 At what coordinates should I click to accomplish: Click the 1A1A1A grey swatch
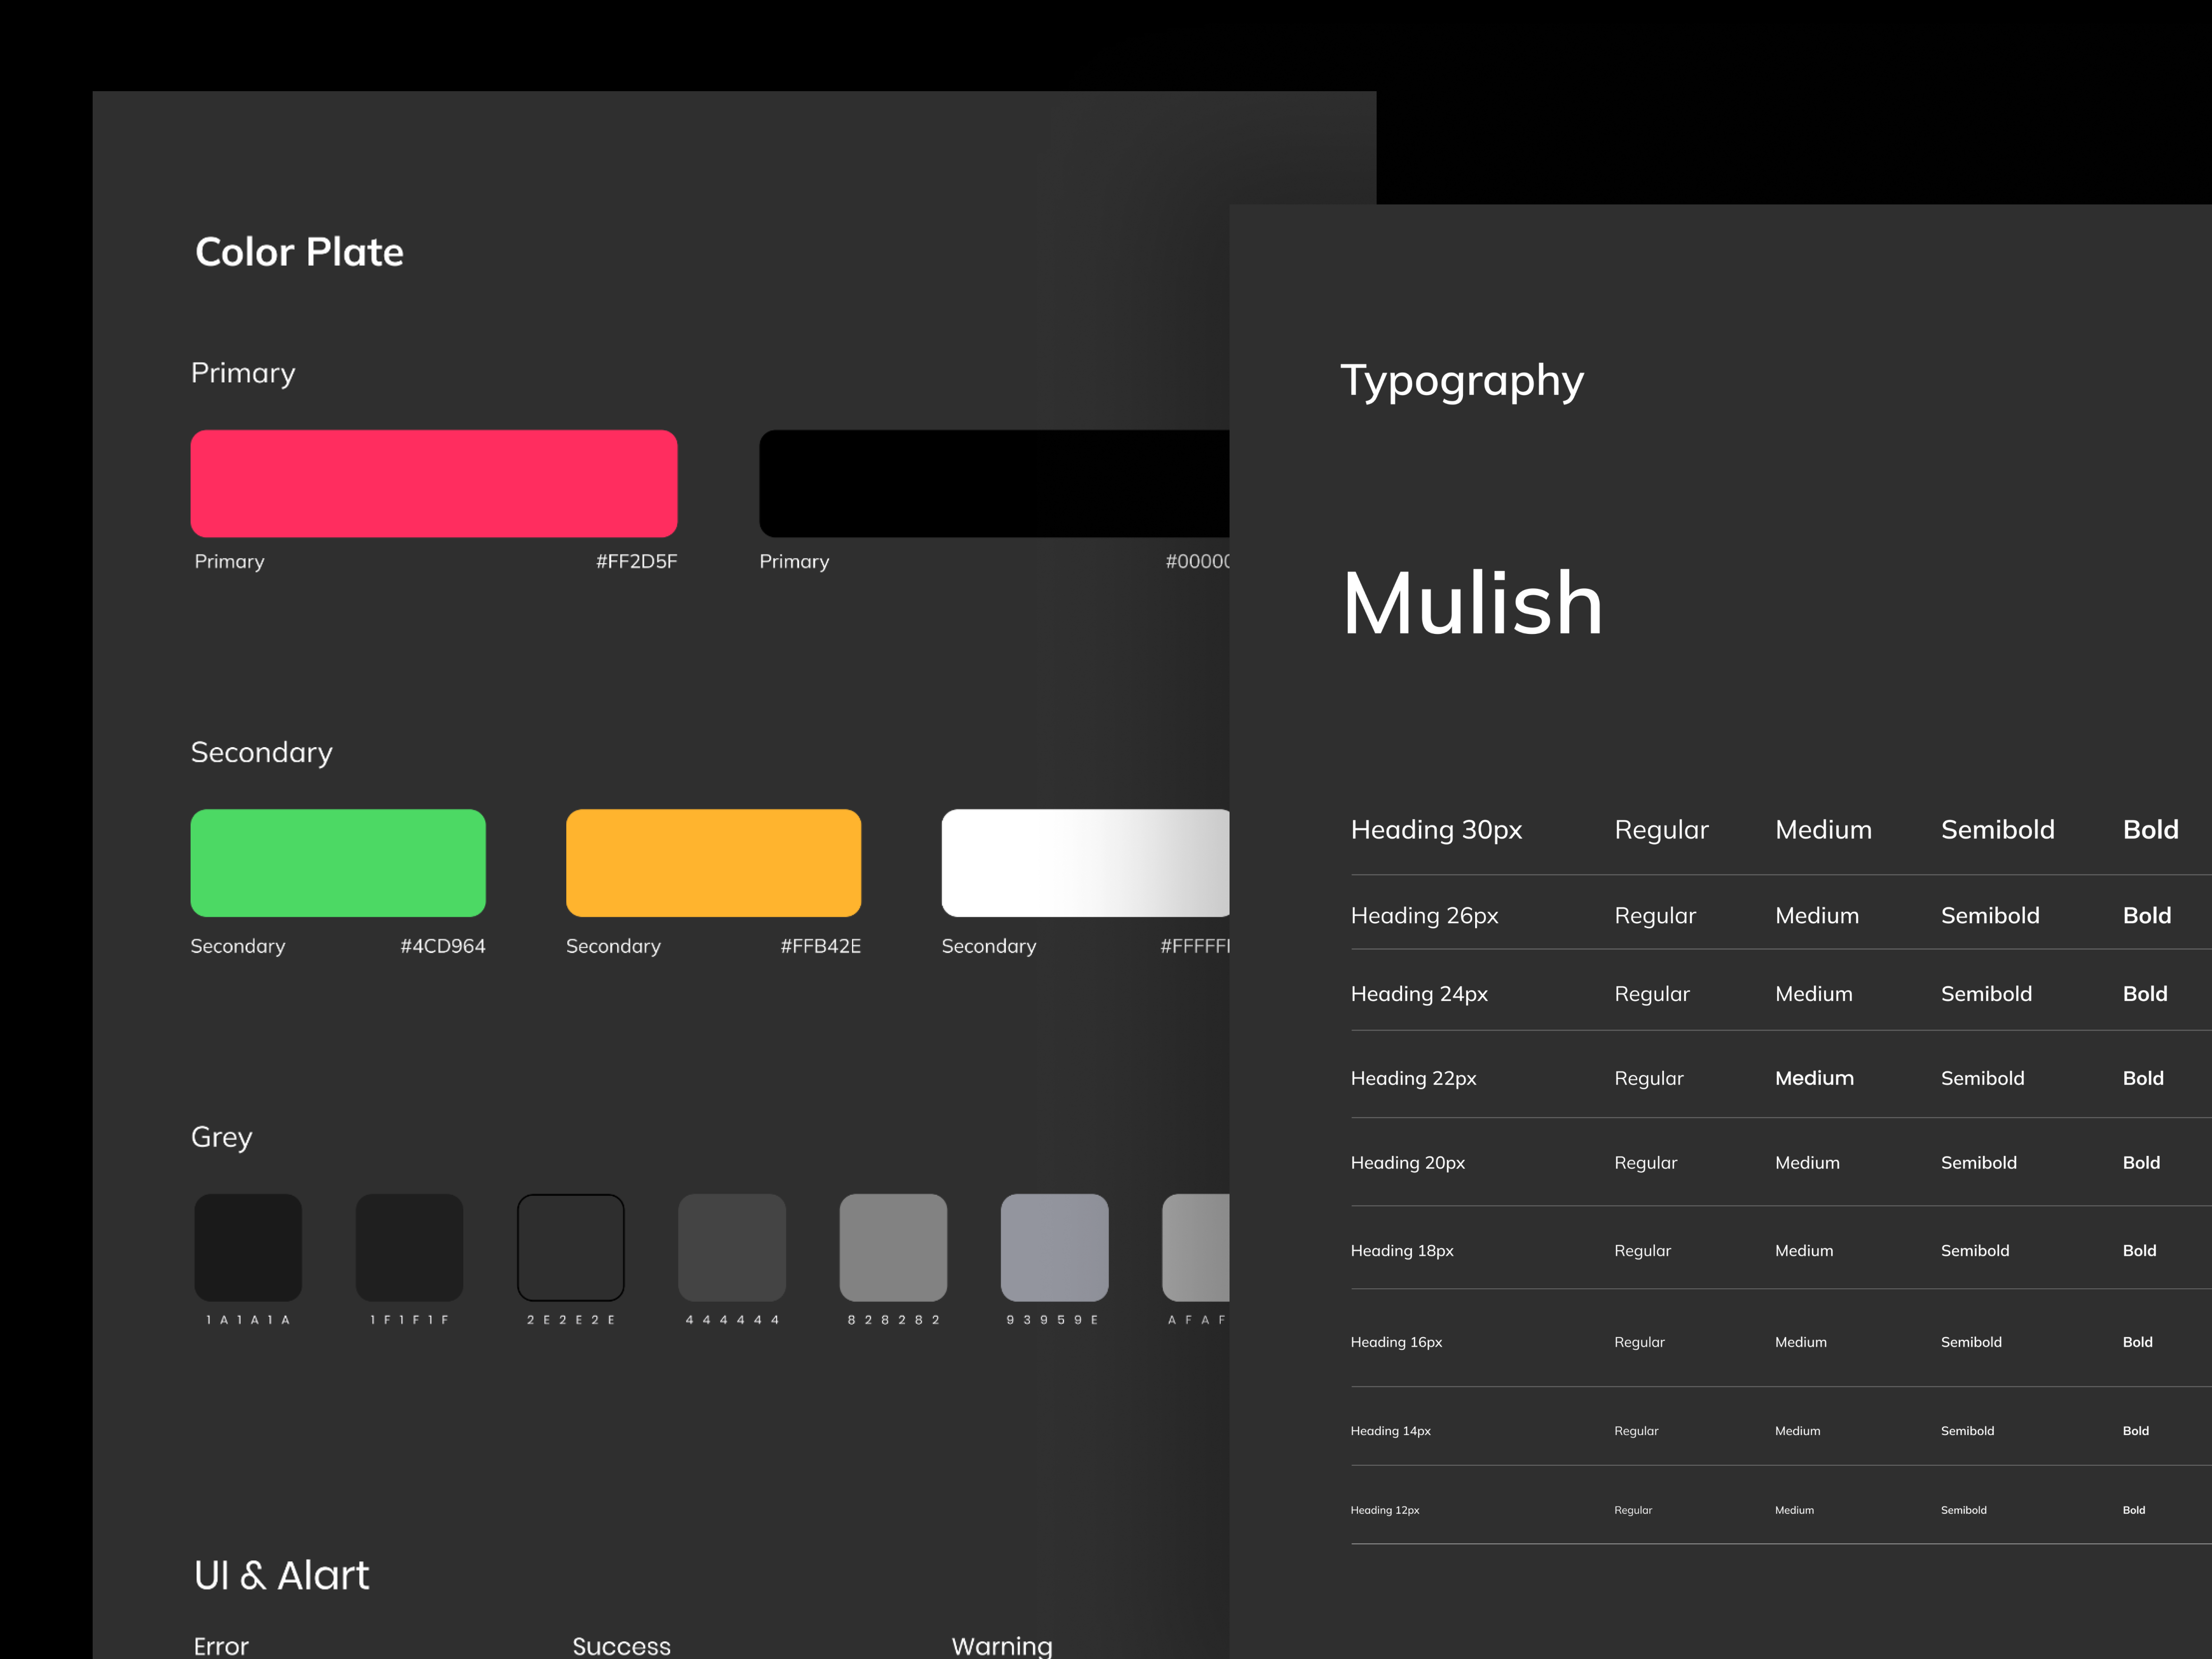(248, 1247)
